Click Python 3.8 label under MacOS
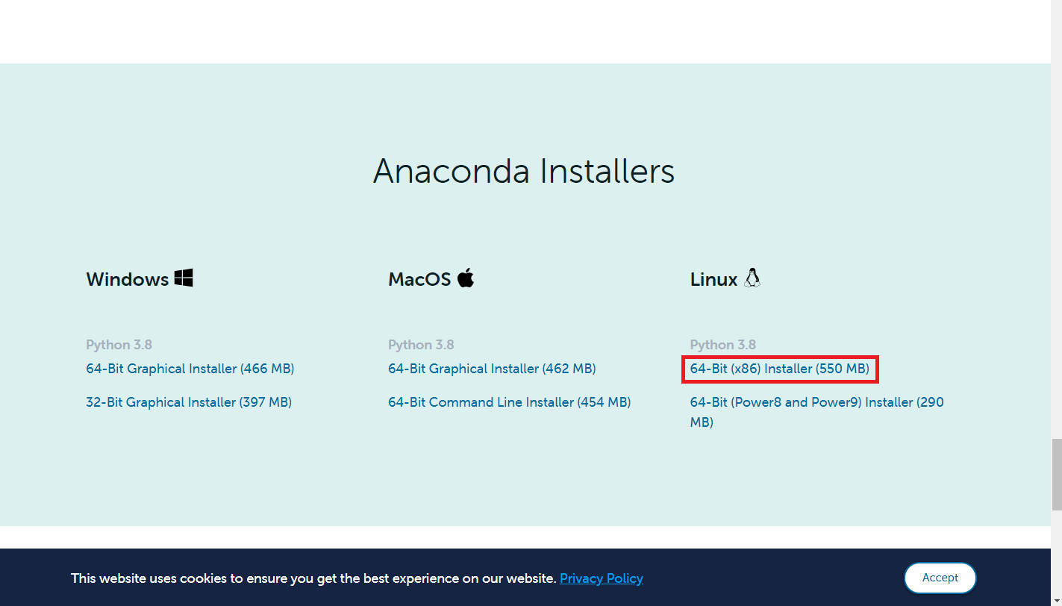This screenshot has height=606, width=1062. coord(421,345)
